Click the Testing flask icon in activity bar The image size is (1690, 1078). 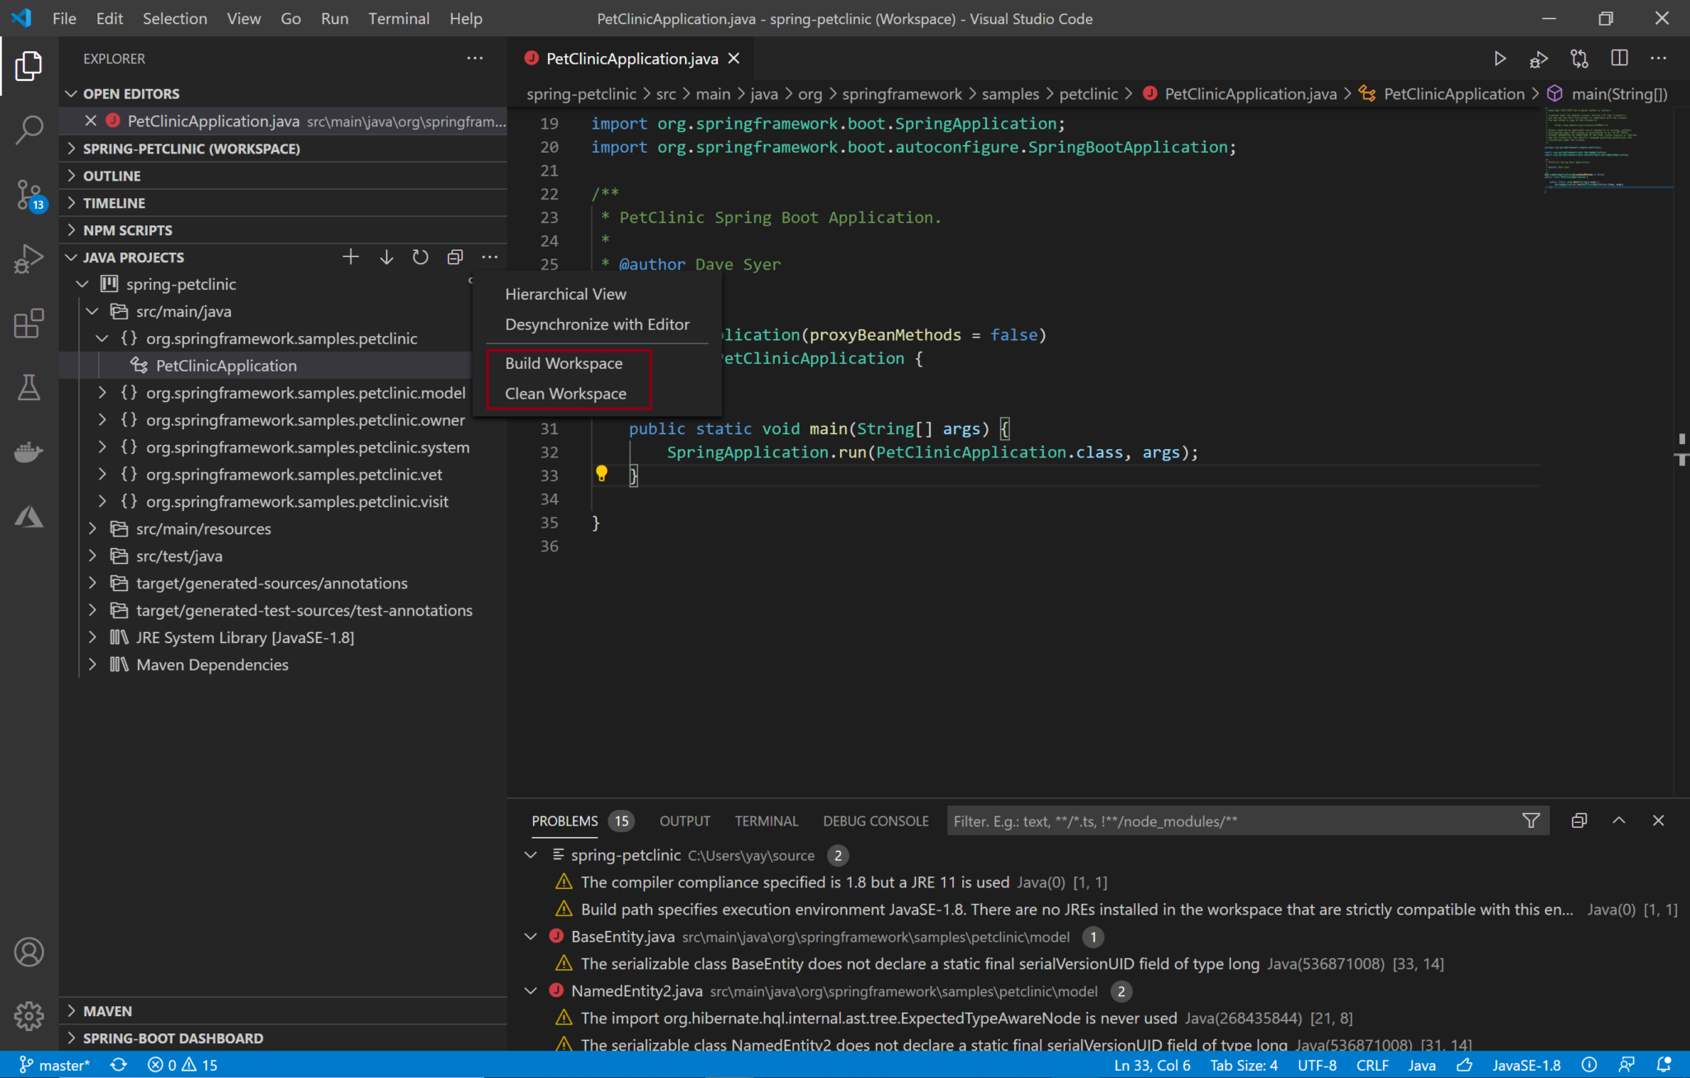tap(28, 387)
